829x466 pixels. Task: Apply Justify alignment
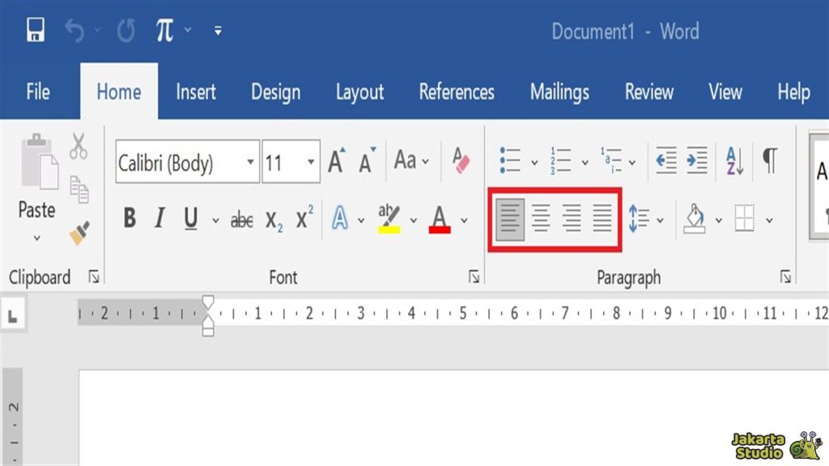603,218
